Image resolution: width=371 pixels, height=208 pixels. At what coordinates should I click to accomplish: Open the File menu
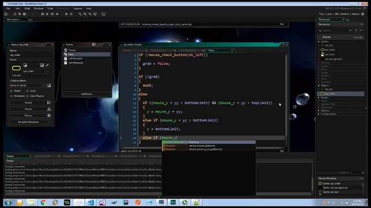pyautogui.click(x=8, y=9)
